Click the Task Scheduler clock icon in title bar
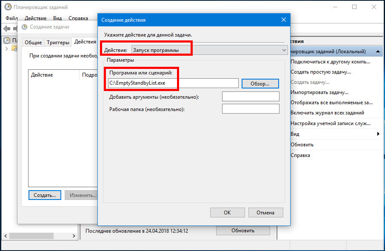 point(8,7)
